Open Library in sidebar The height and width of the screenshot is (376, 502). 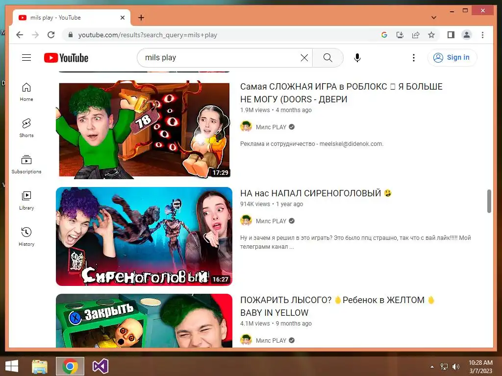[x=26, y=200]
